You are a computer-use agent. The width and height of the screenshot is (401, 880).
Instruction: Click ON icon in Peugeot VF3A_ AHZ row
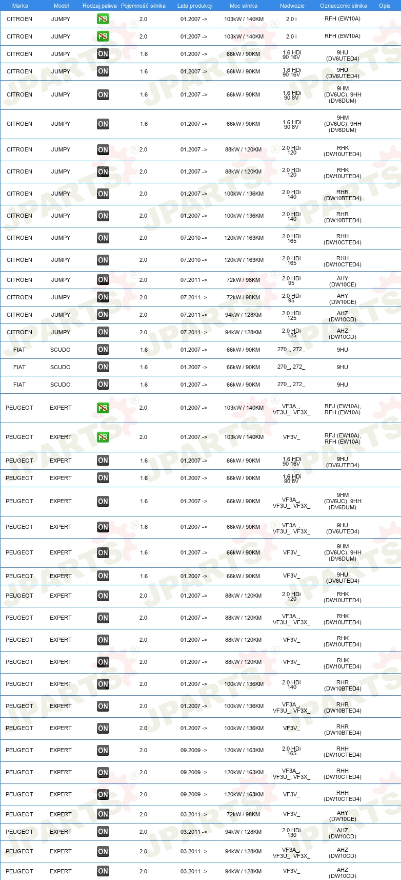tap(103, 851)
